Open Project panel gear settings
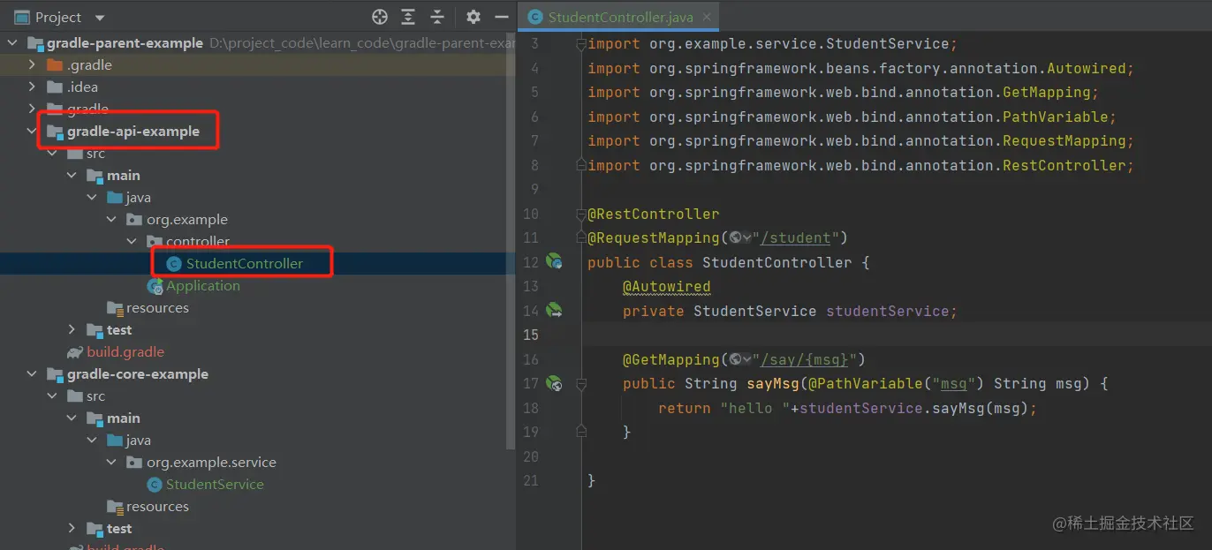 coord(473,17)
